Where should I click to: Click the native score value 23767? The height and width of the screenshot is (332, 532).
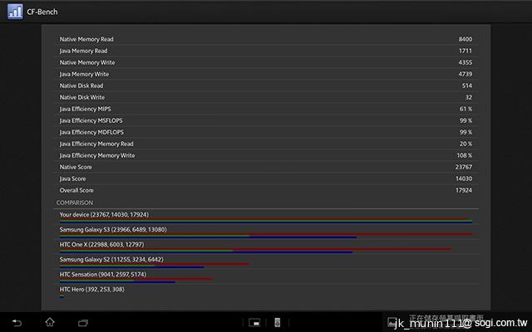point(464,167)
